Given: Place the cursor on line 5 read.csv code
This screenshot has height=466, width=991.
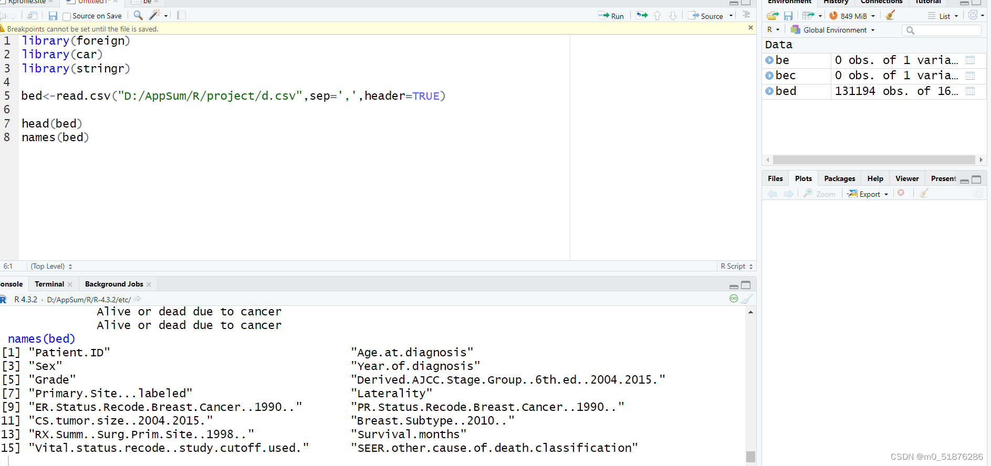Looking at the screenshot, I should coord(233,96).
